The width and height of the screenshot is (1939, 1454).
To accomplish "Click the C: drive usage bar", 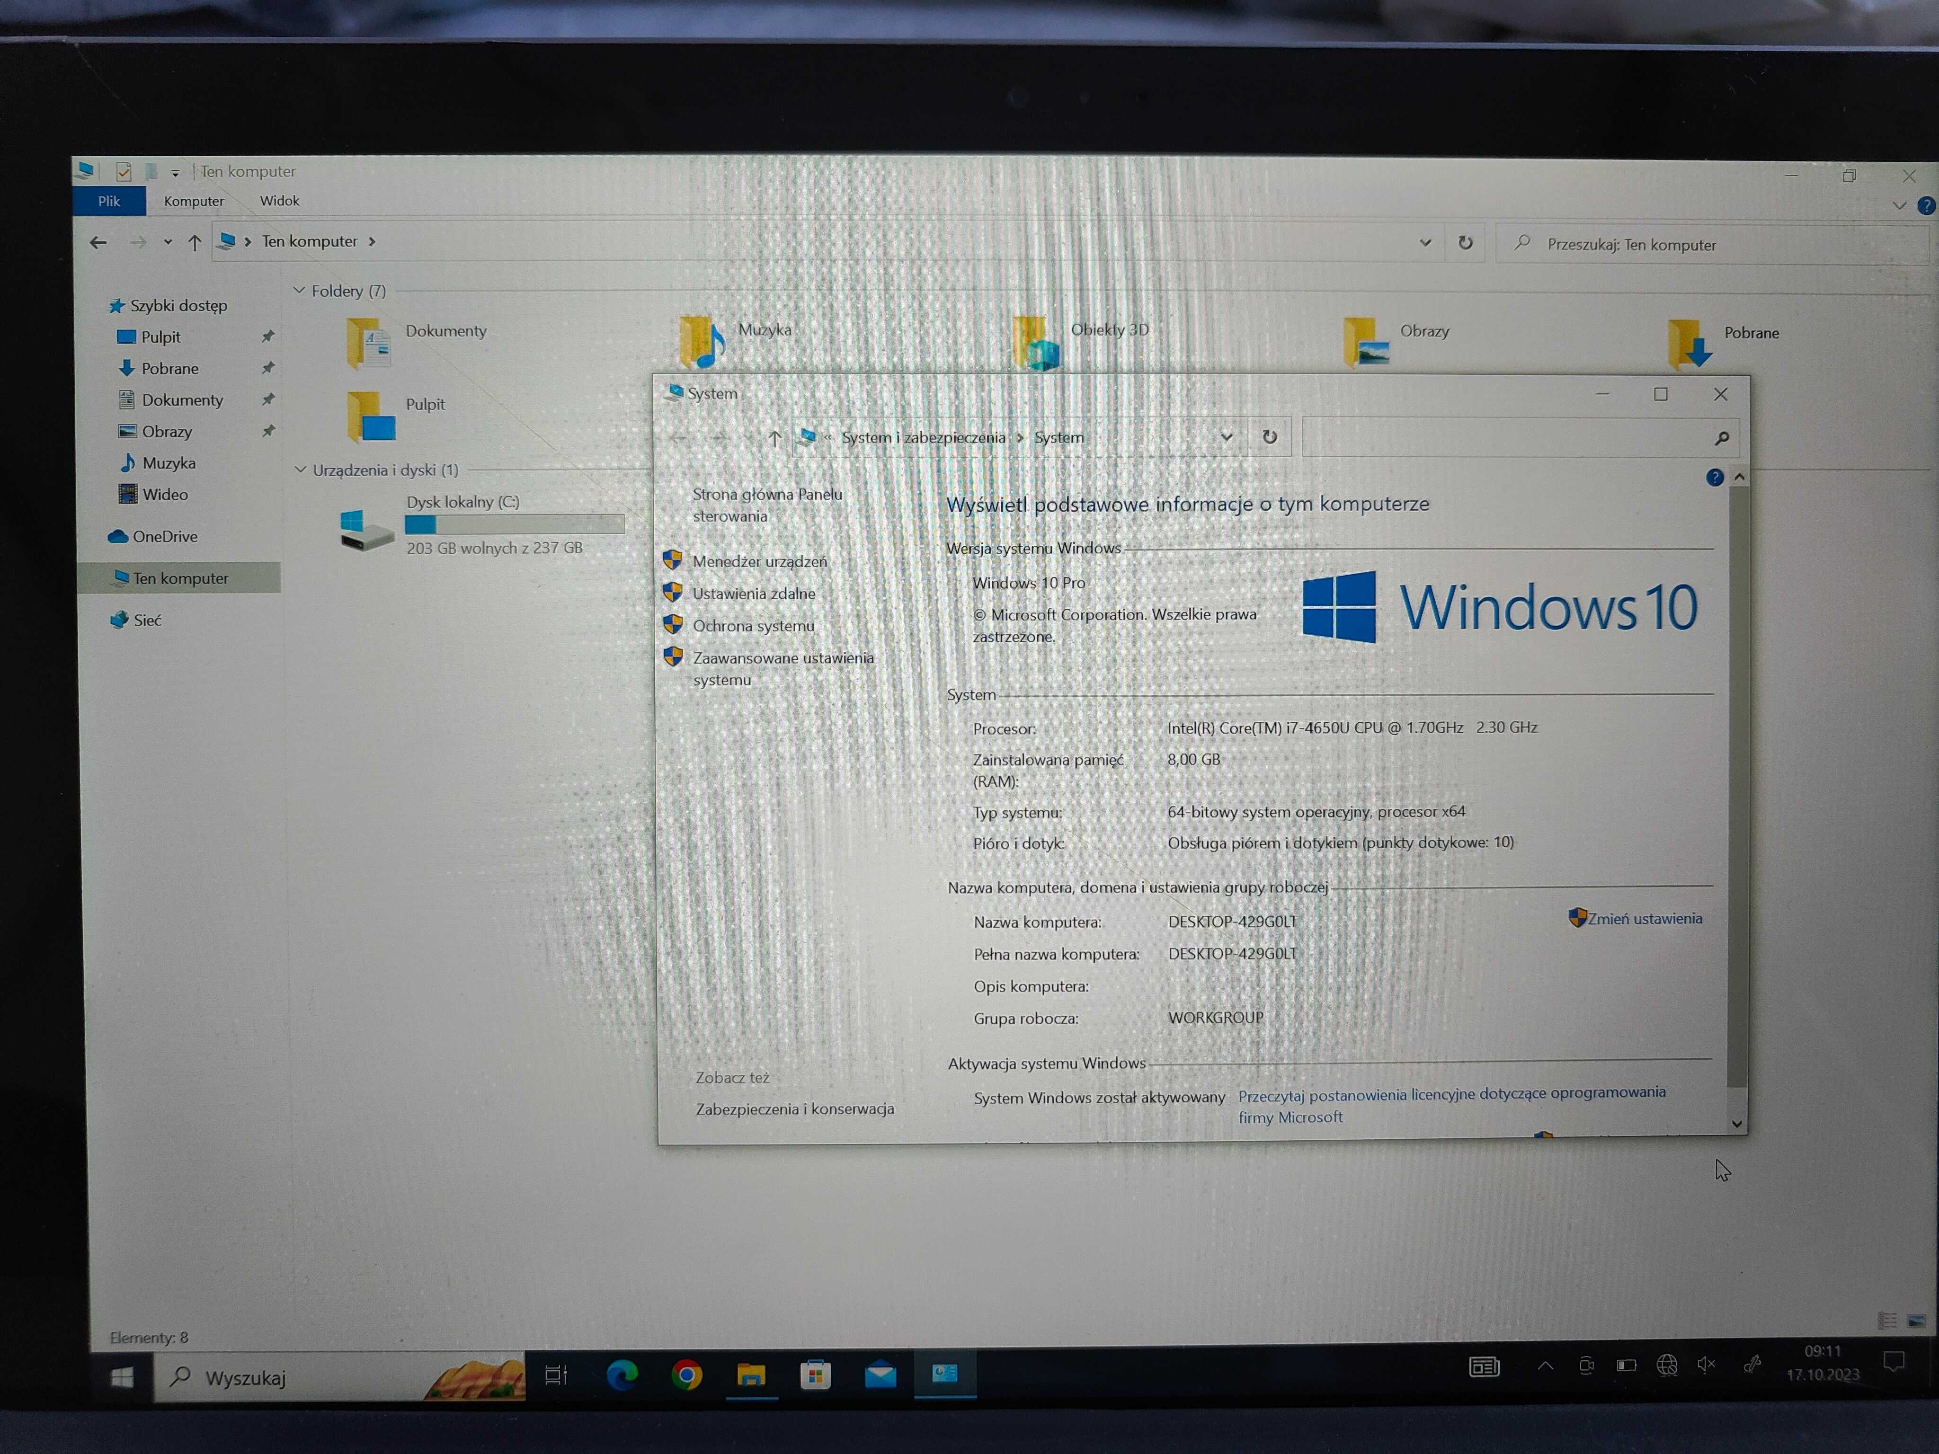I will (515, 524).
